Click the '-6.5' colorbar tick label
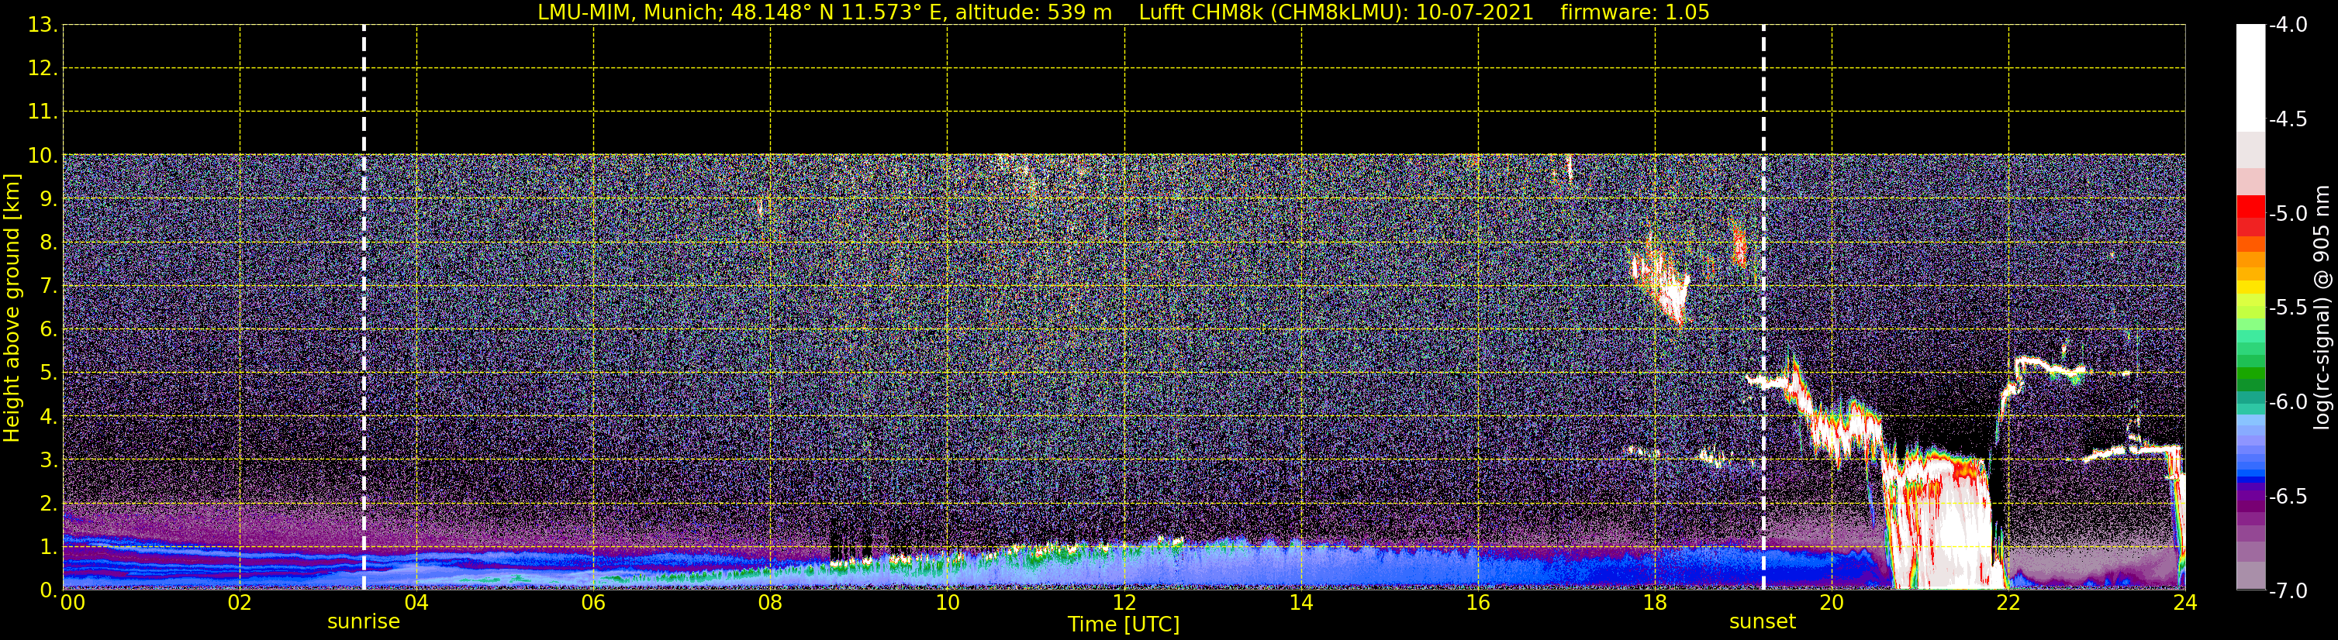 [2287, 497]
